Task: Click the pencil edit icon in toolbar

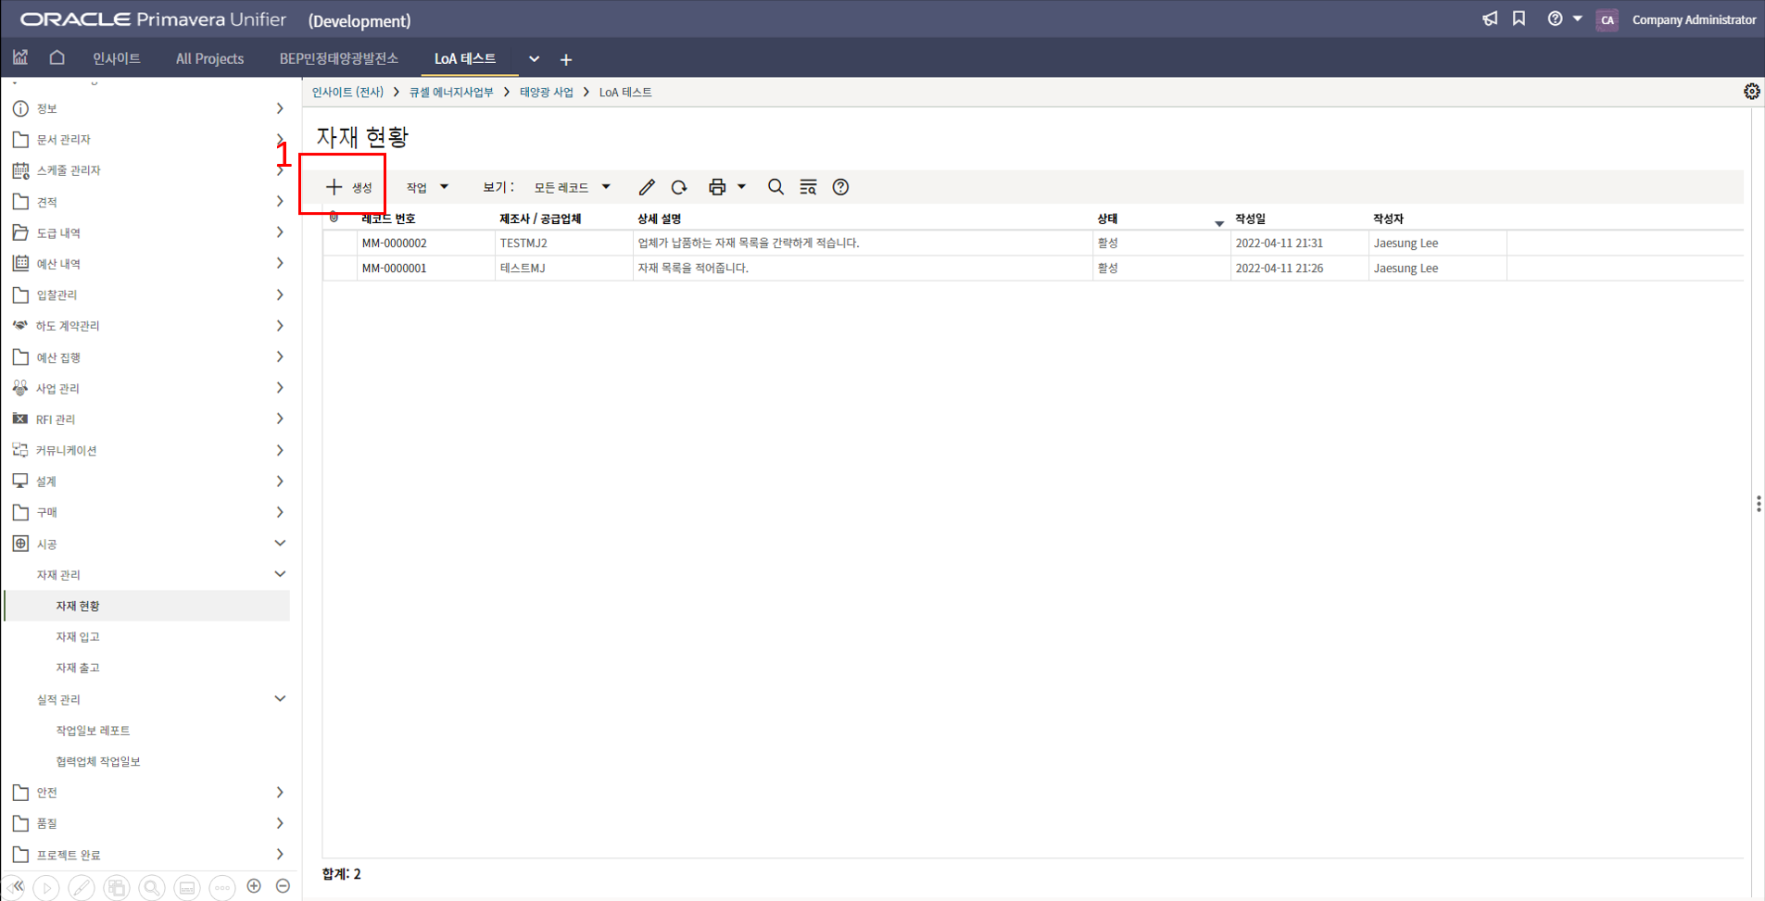Action: pyautogui.click(x=647, y=187)
